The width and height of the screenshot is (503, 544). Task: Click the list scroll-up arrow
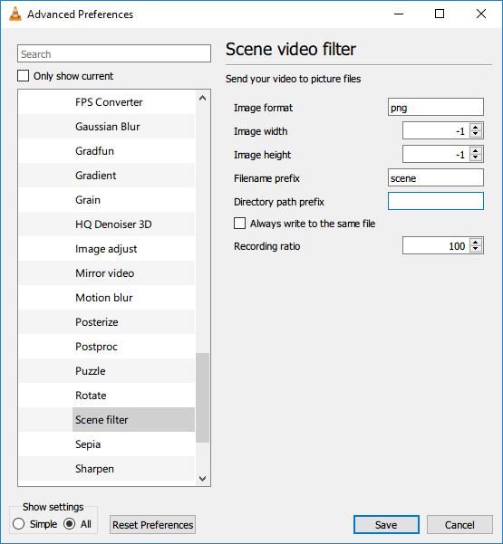[202, 98]
